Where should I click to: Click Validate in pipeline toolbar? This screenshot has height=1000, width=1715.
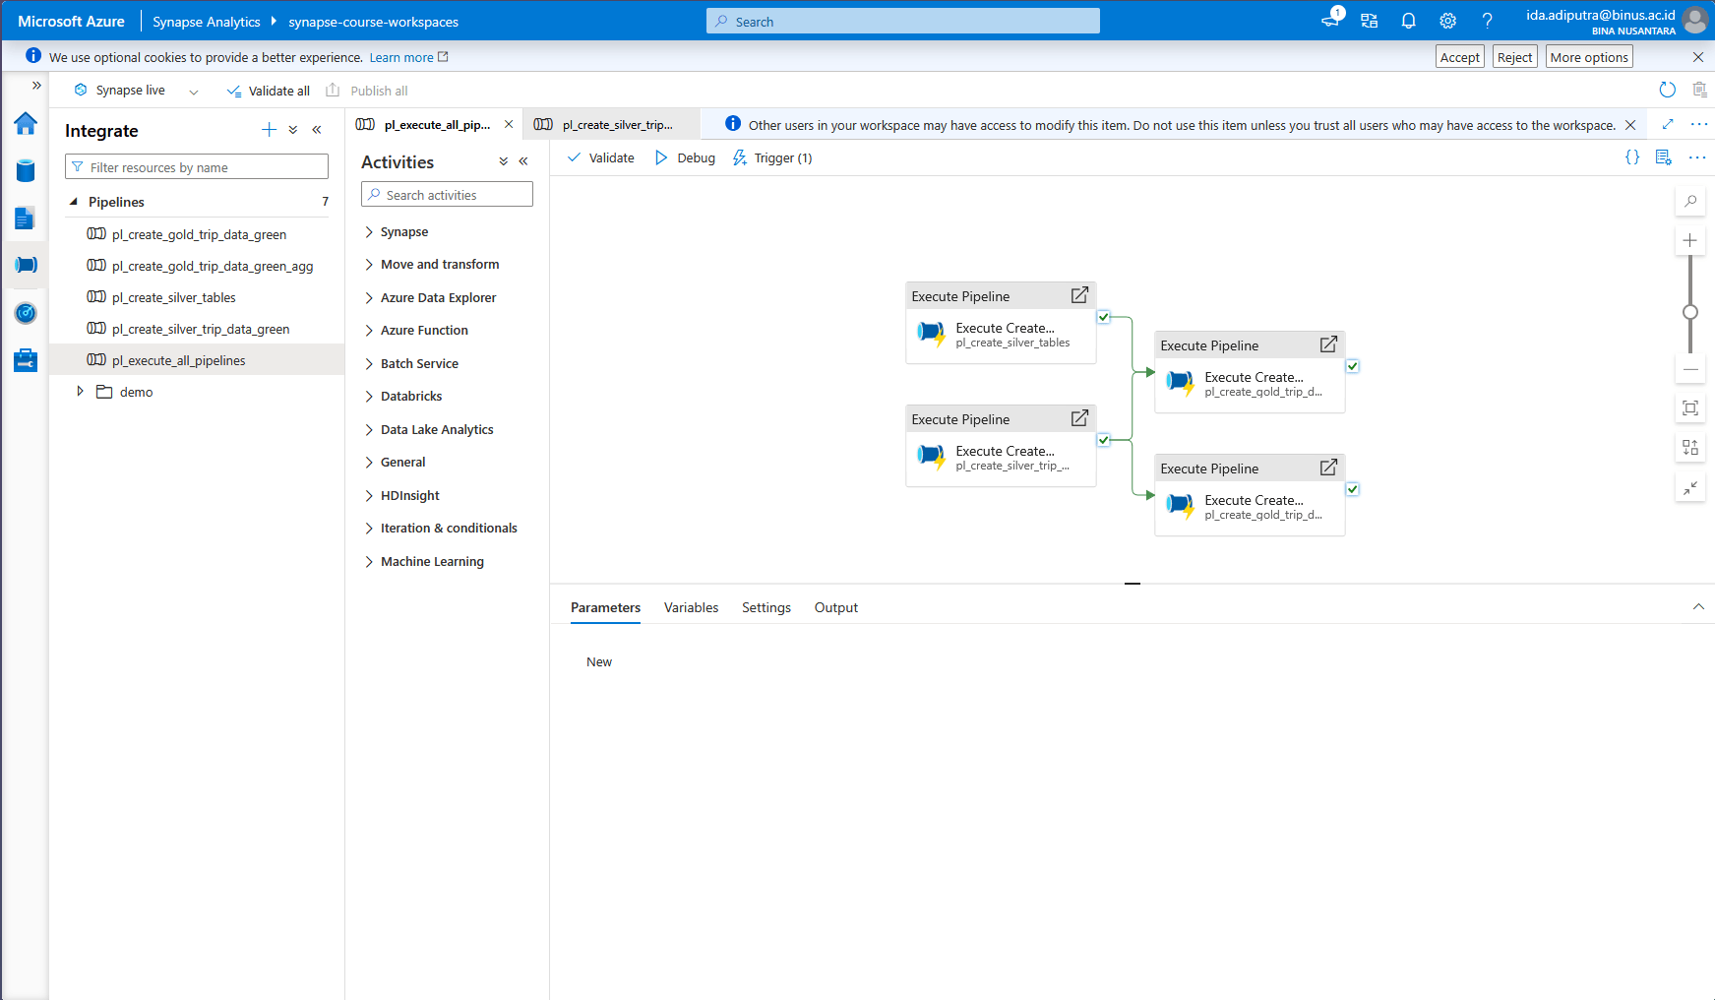pyautogui.click(x=601, y=157)
